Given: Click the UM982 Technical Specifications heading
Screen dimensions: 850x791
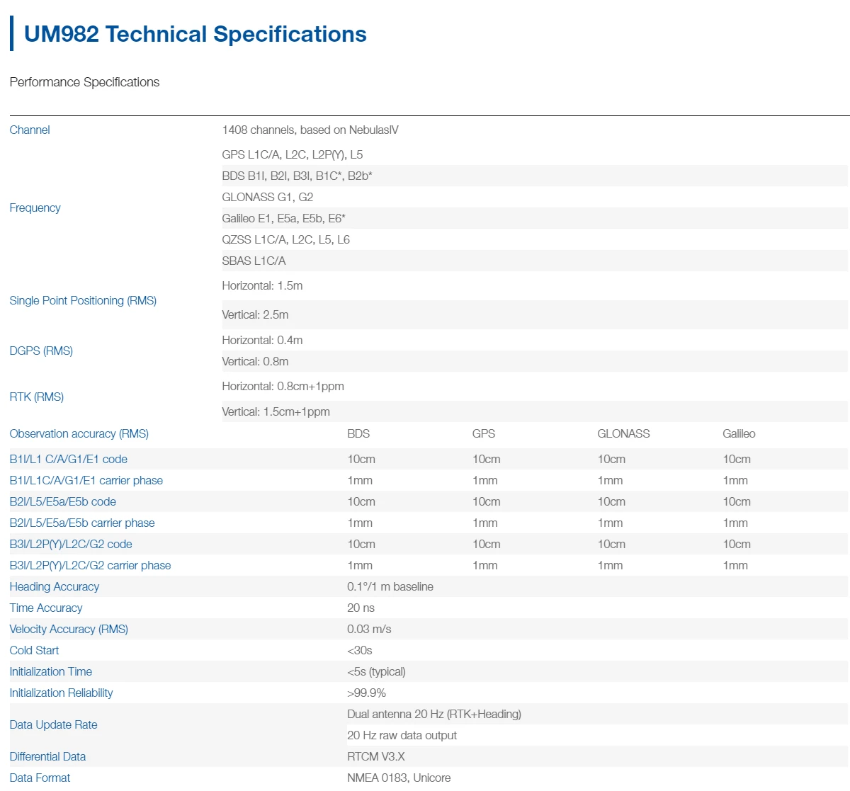Looking at the screenshot, I should (195, 34).
